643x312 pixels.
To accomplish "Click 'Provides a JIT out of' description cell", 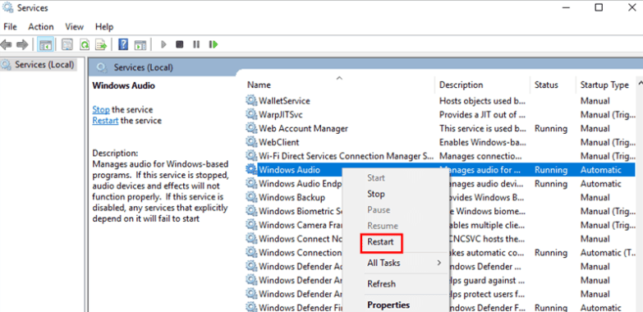I will (x=482, y=114).
